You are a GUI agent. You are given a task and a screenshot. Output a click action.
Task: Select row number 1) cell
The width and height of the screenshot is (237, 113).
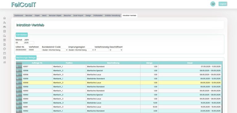click(19, 67)
